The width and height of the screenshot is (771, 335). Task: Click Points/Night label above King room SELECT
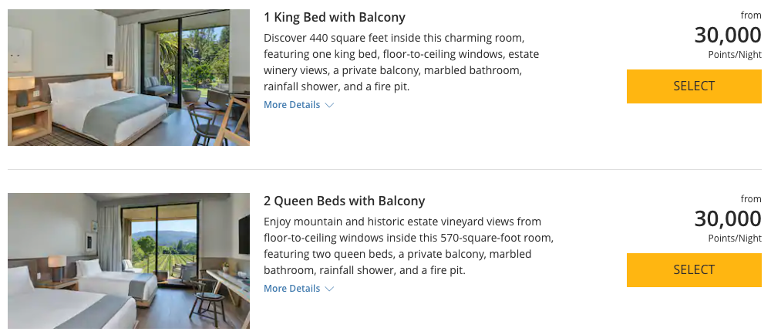[734, 55]
